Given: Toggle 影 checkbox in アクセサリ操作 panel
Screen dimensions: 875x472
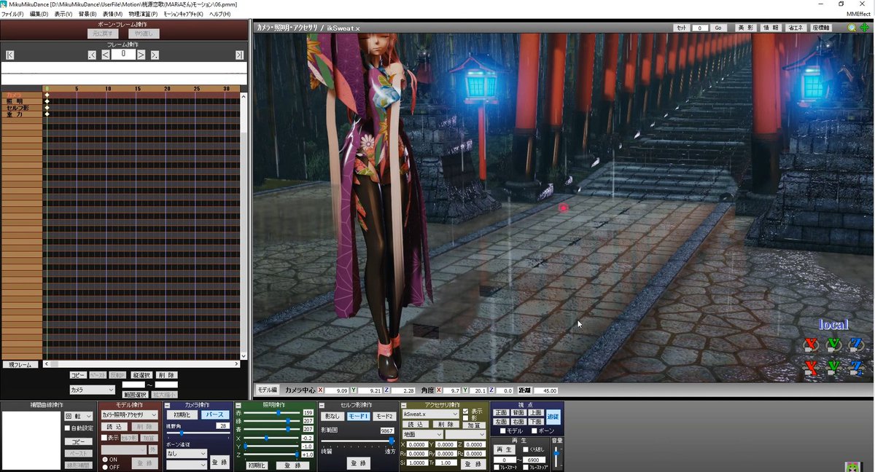Looking at the screenshot, I should 466,418.
